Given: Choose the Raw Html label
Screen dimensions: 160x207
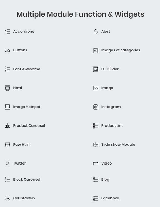Looking at the screenshot, I should point(22,145).
